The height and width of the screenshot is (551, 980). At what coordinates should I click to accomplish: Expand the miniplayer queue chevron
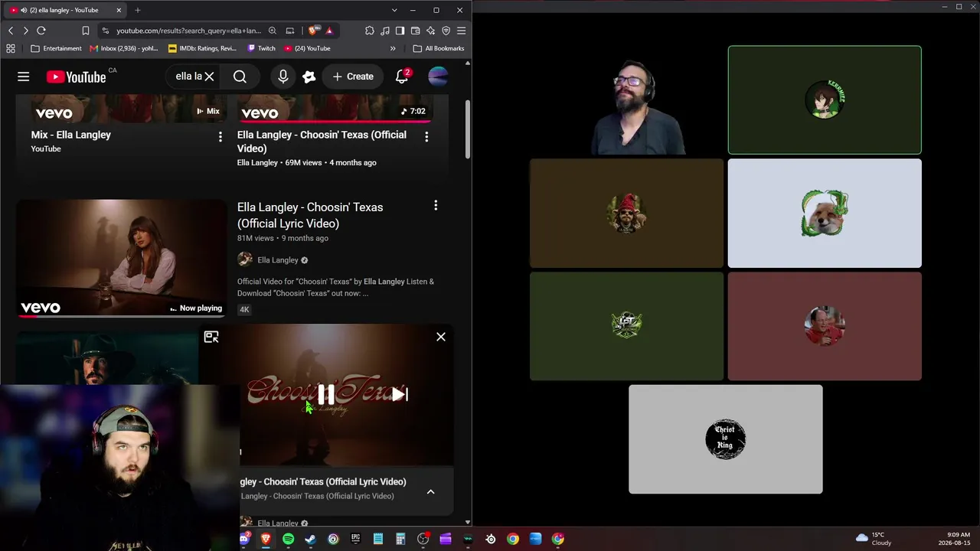(430, 491)
